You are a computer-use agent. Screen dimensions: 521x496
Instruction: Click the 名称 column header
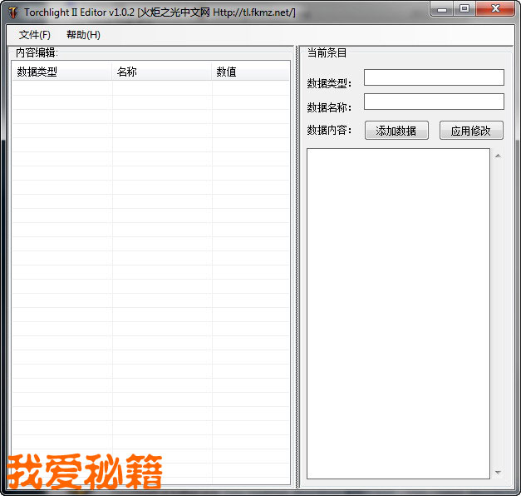pyautogui.click(x=161, y=72)
